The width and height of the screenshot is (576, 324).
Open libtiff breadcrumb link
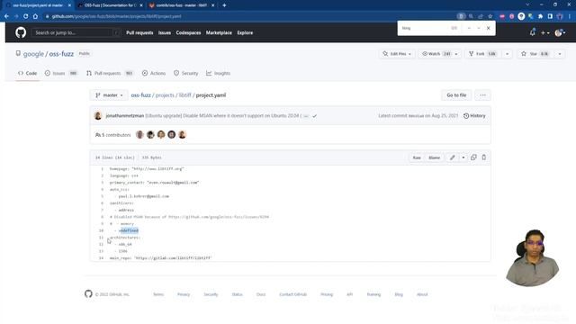(x=185, y=95)
